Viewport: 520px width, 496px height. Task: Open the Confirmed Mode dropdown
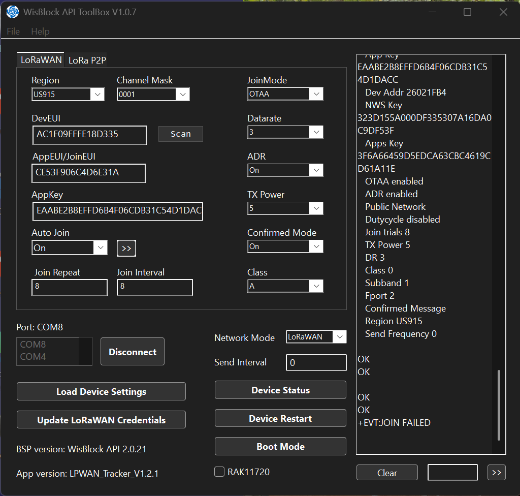pyautogui.click(x=285, y=246)
